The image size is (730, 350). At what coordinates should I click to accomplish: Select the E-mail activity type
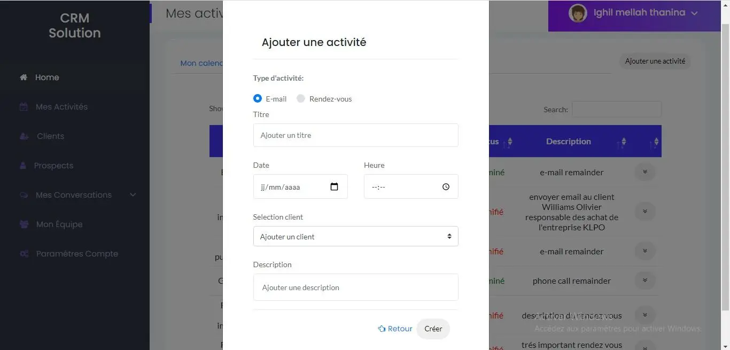coord(258,98)
